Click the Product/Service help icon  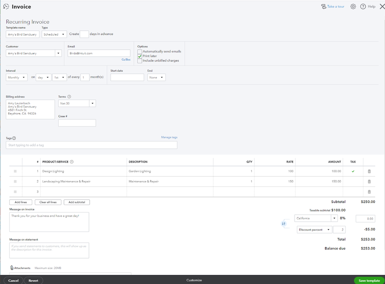point(72,162)
